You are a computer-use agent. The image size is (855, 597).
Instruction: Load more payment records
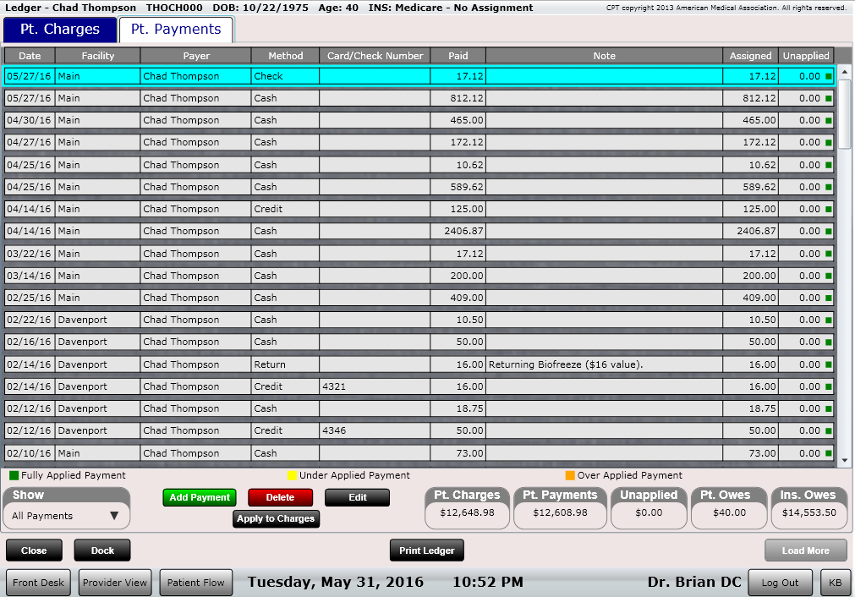tap(805, 550)
